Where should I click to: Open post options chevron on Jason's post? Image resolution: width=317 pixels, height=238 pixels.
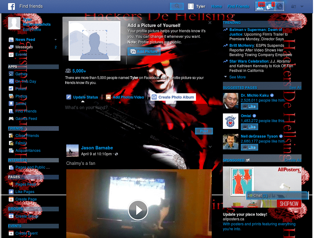tap(210, 147)
